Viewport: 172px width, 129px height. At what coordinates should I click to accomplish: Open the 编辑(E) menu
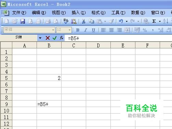39,13
